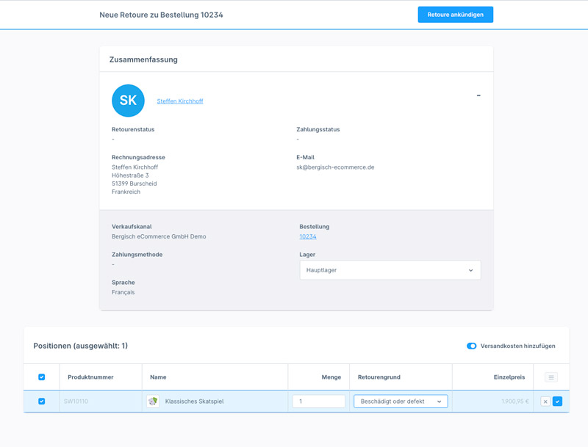
Task: Collapse summary card with the dash icon
Action: coord(478,95)
